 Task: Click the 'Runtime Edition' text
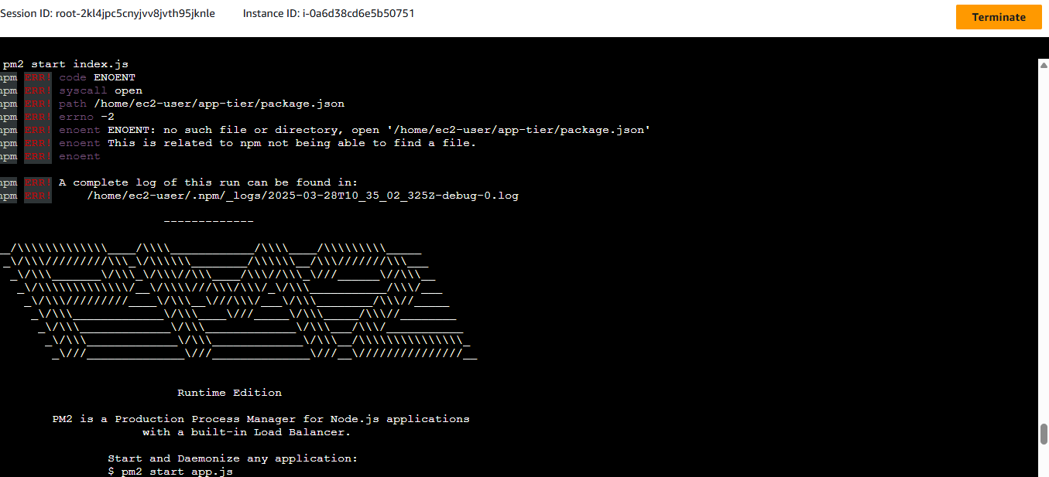click(x=229, y=393)
